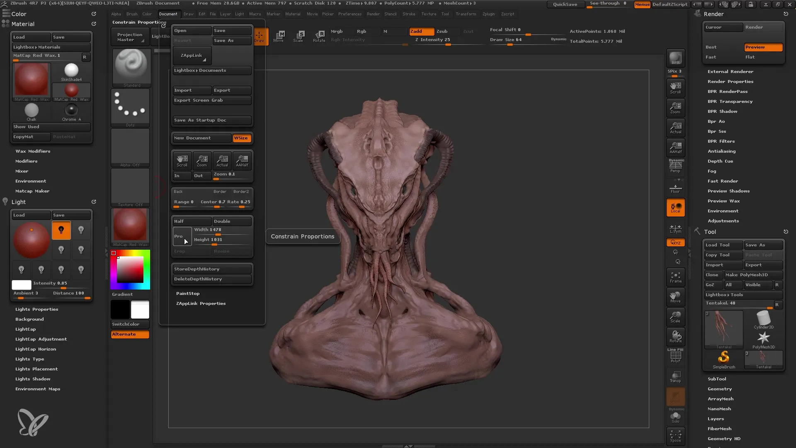Click the QuickSave button
This screenshot has height=448, width=796.
point(565,5)
